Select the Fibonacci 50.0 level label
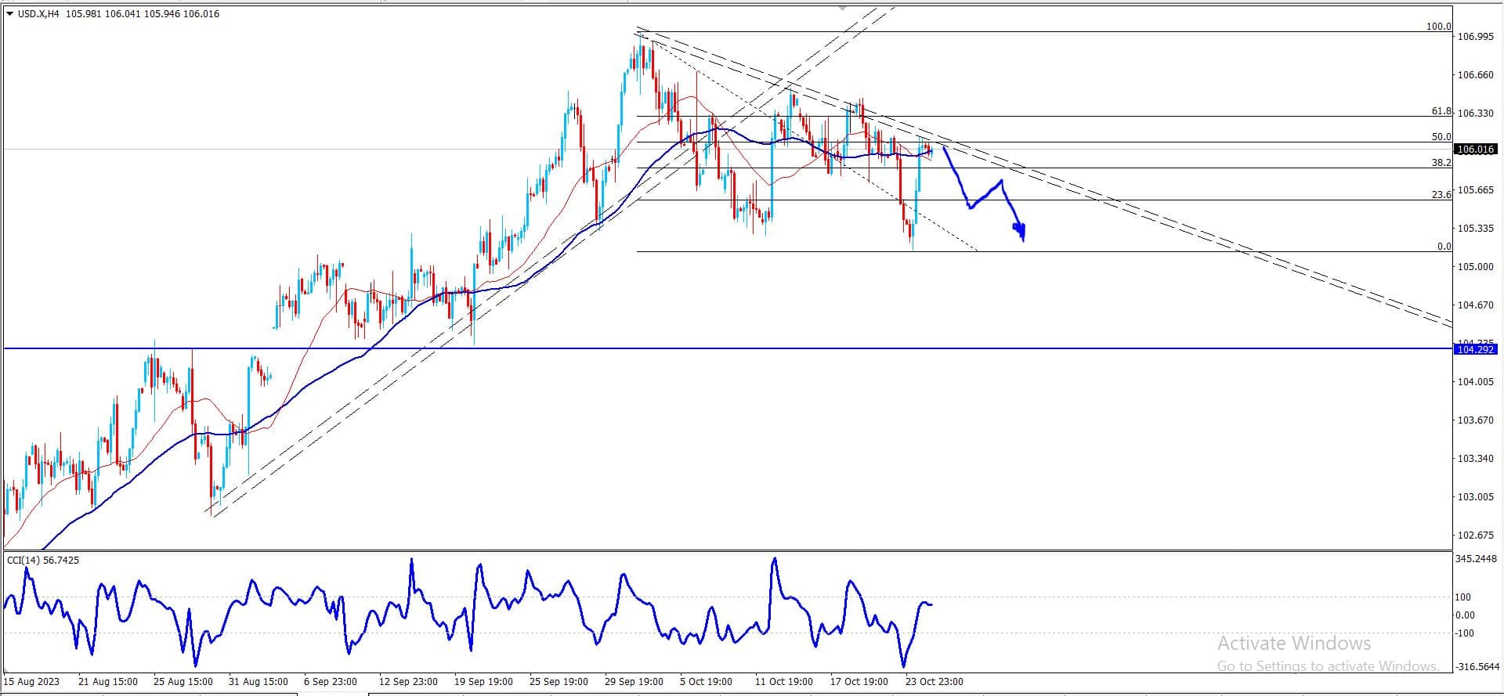 [x=1441, y=137]
